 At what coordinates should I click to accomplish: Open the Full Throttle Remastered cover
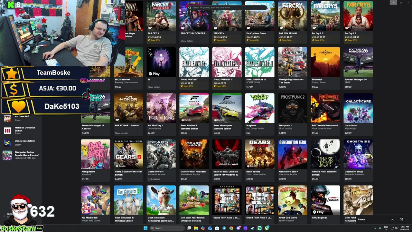[x=325, y=108]
